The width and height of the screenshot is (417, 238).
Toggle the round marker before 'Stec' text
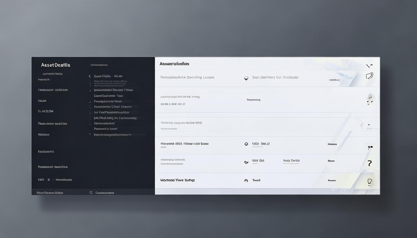246,78
